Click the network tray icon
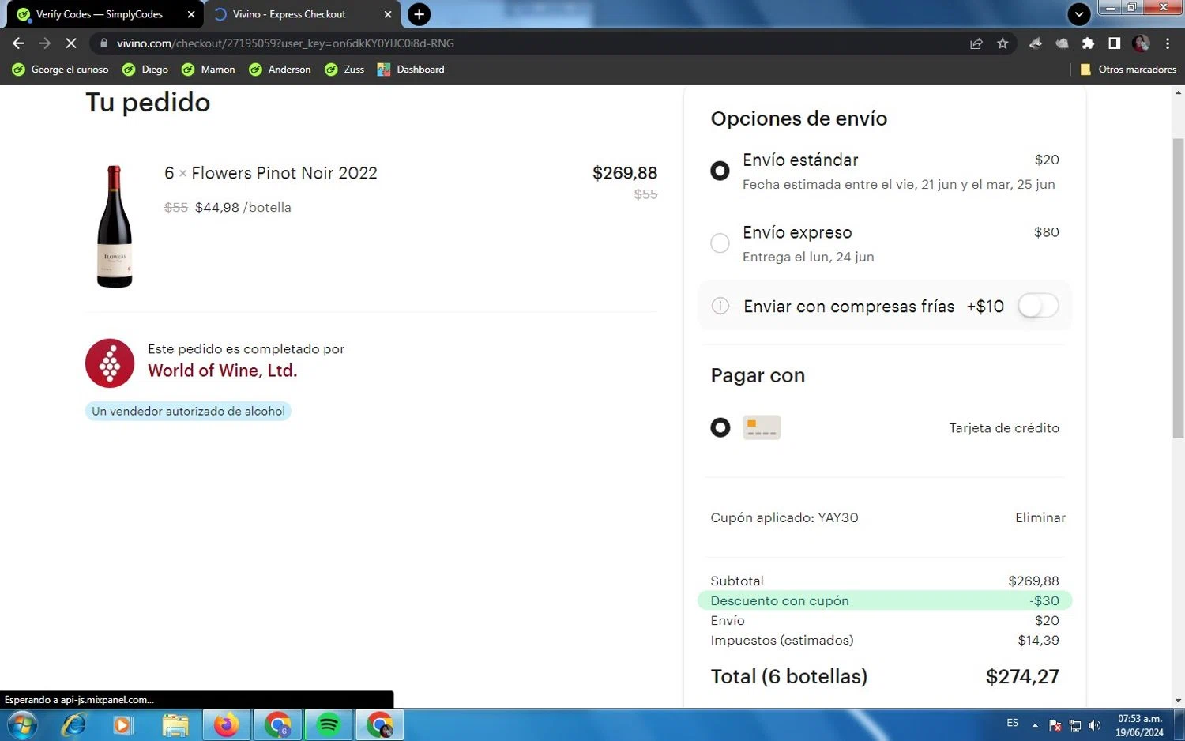The height and width of the screenshot is (741, 1185). point(1075,725)
